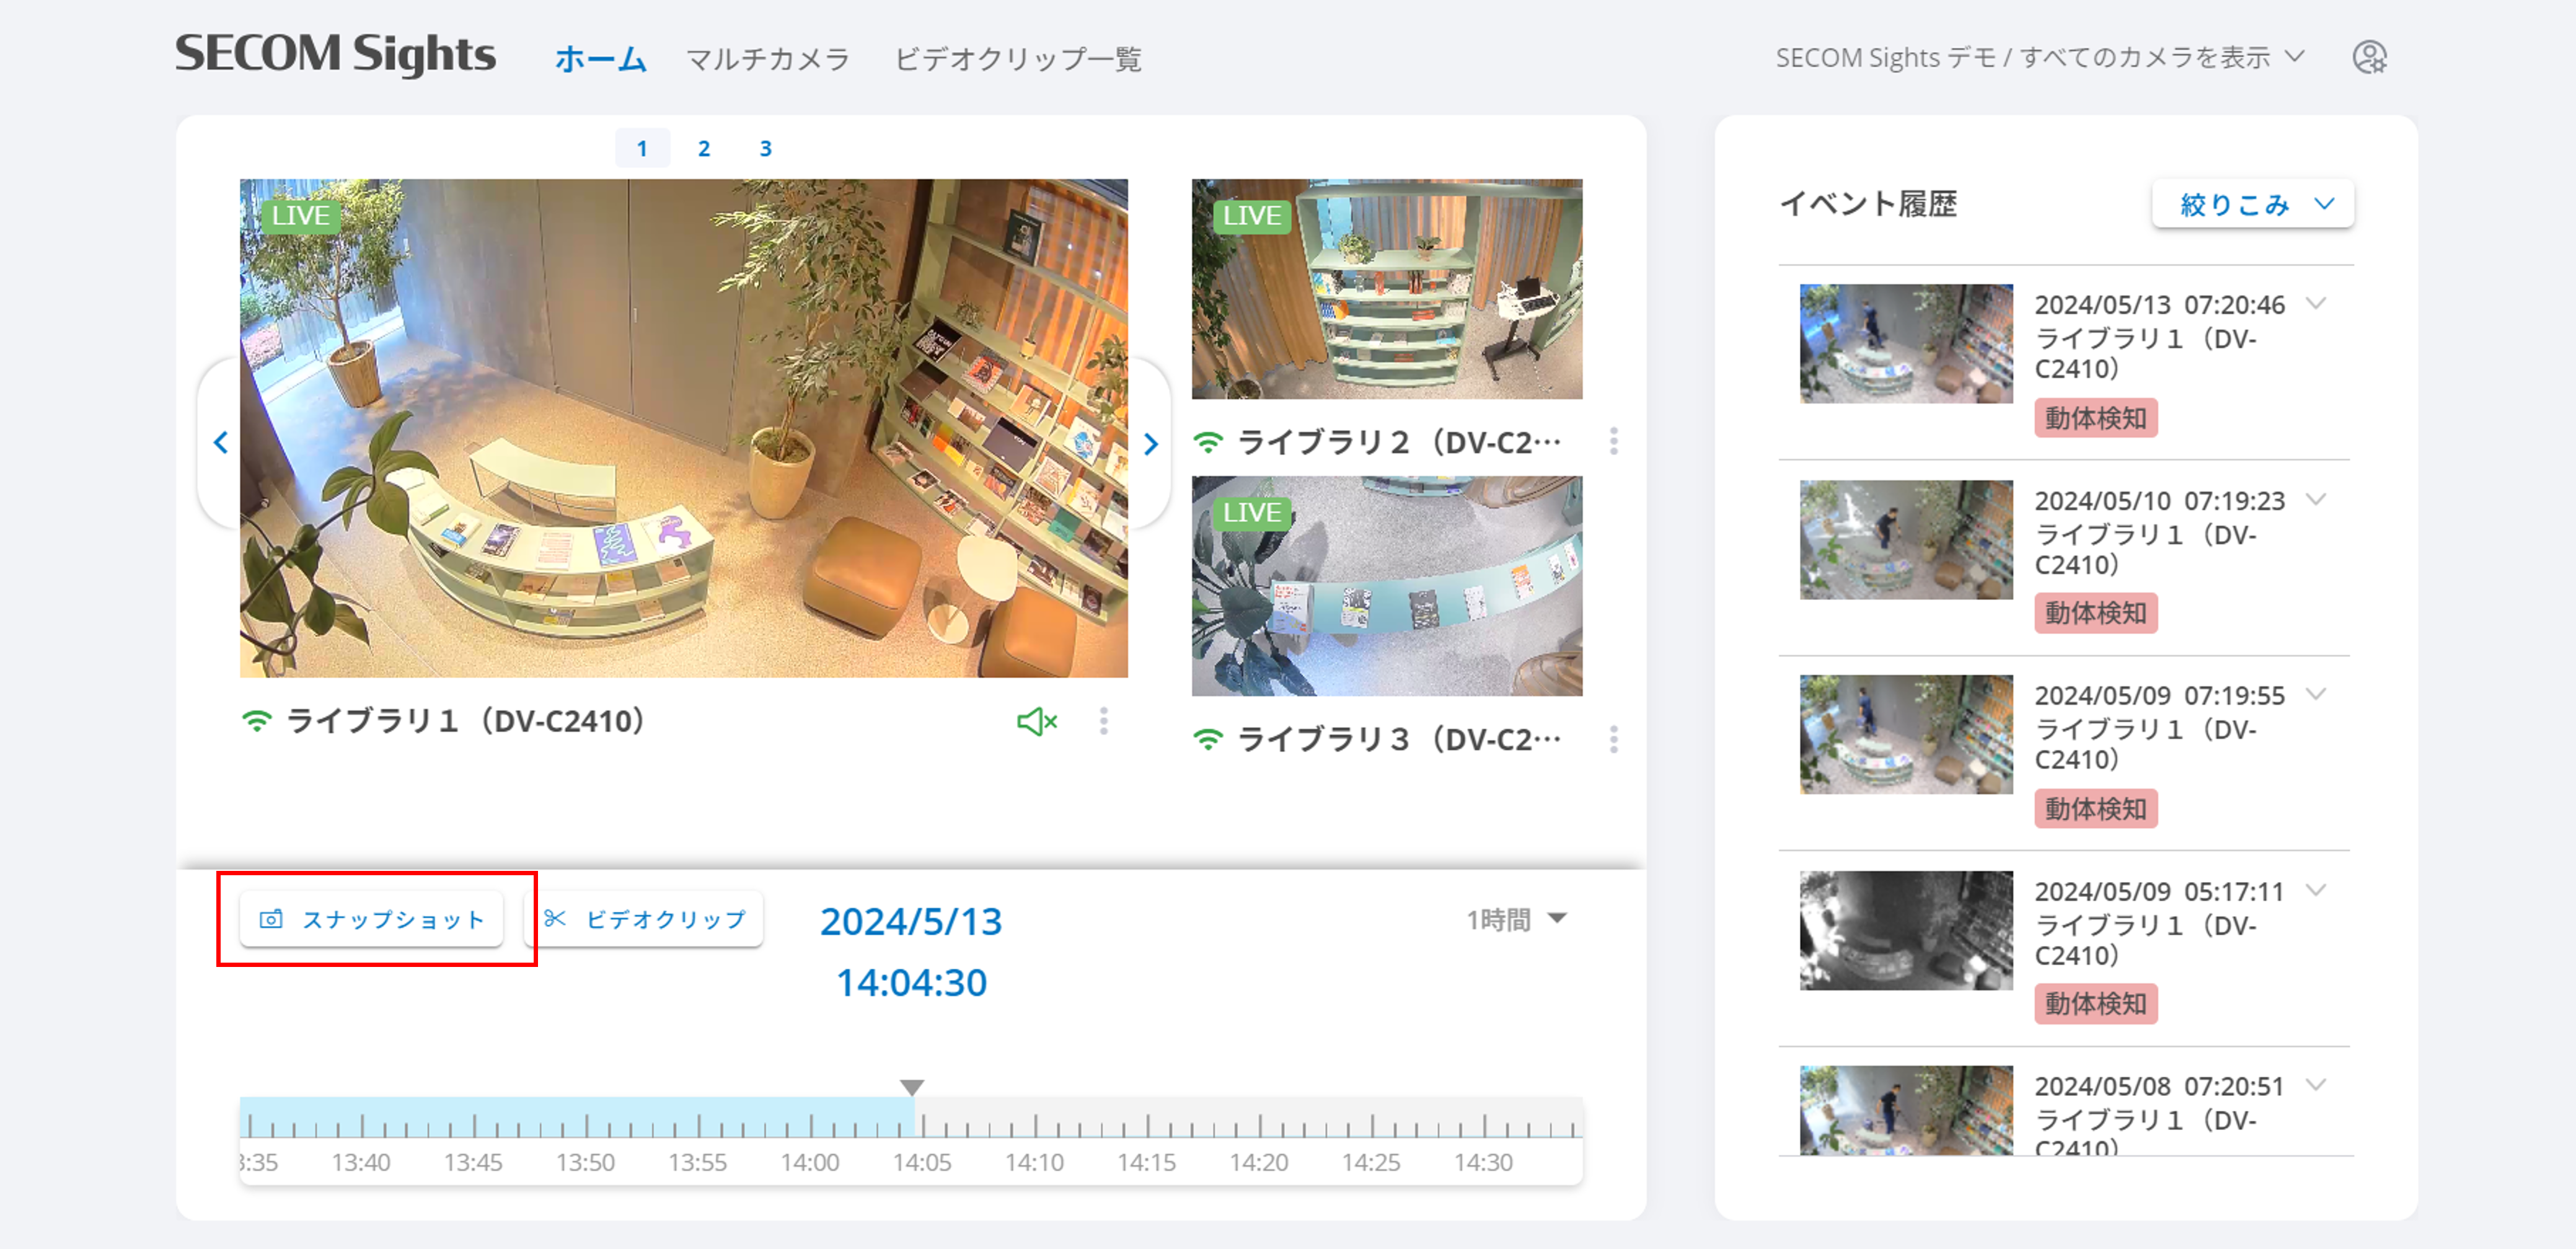Click 動体検知 tag on 2024/05/10 event
2576x1249 pixels.
point(2096,613)
